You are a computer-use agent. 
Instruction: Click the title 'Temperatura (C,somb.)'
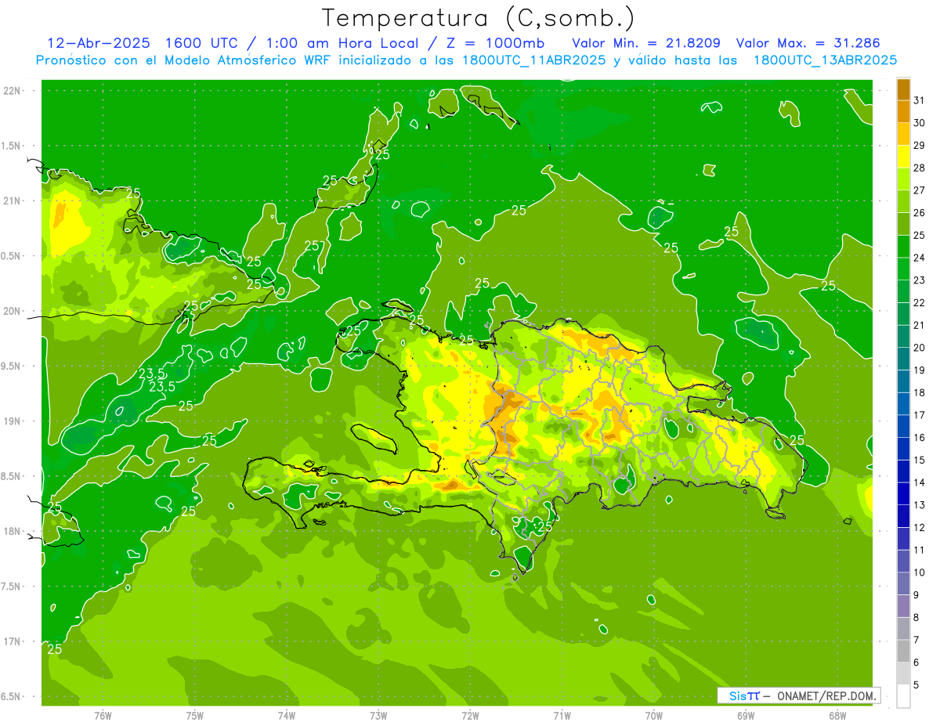479,18
